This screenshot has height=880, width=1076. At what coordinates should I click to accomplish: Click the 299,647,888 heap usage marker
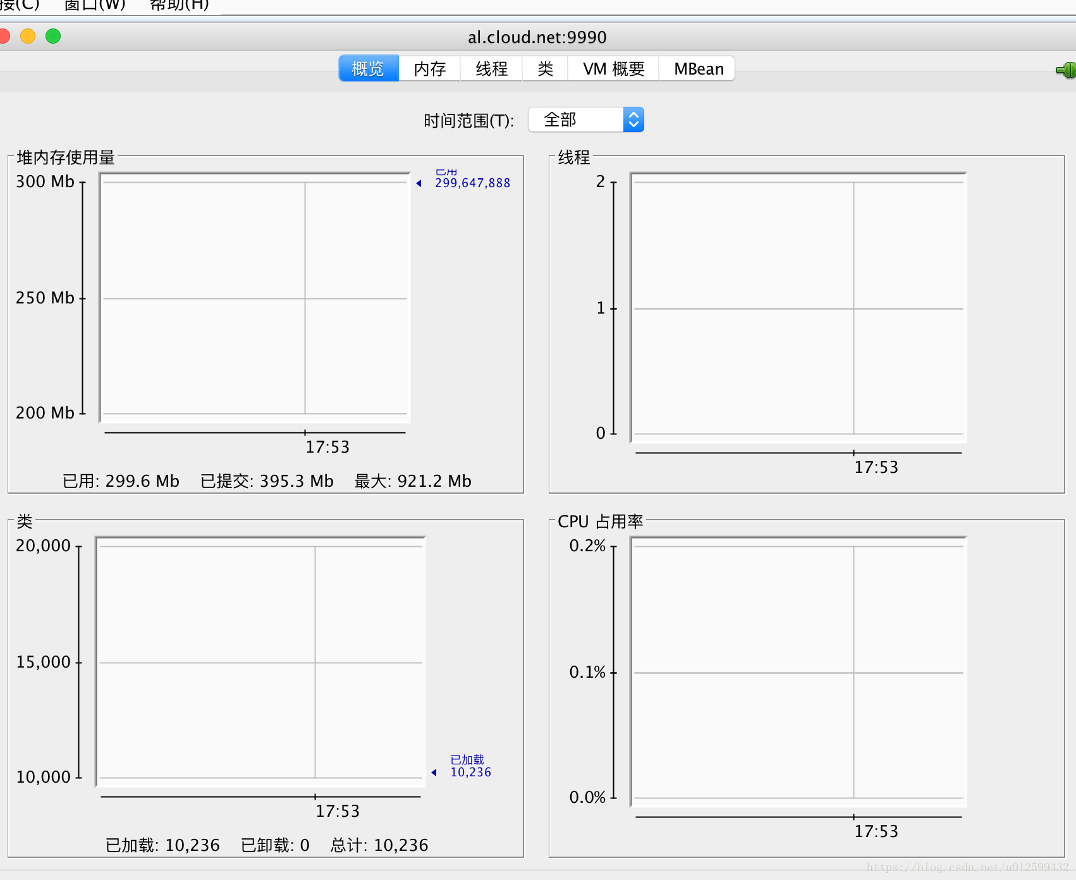[472, 183]
